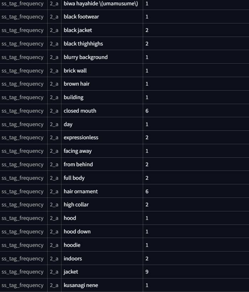Image resolution: width=249 pixels, height=292 pixels.
Task: Click the 'brown hair' tag entry
Action: click(x=76, y=84)
